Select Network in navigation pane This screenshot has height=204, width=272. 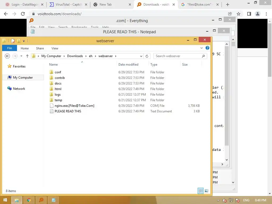(x=19, y=89)
